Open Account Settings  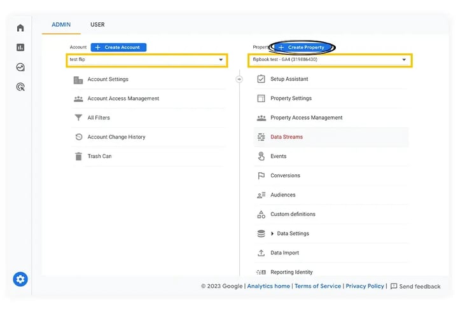(x=108, y=79)
